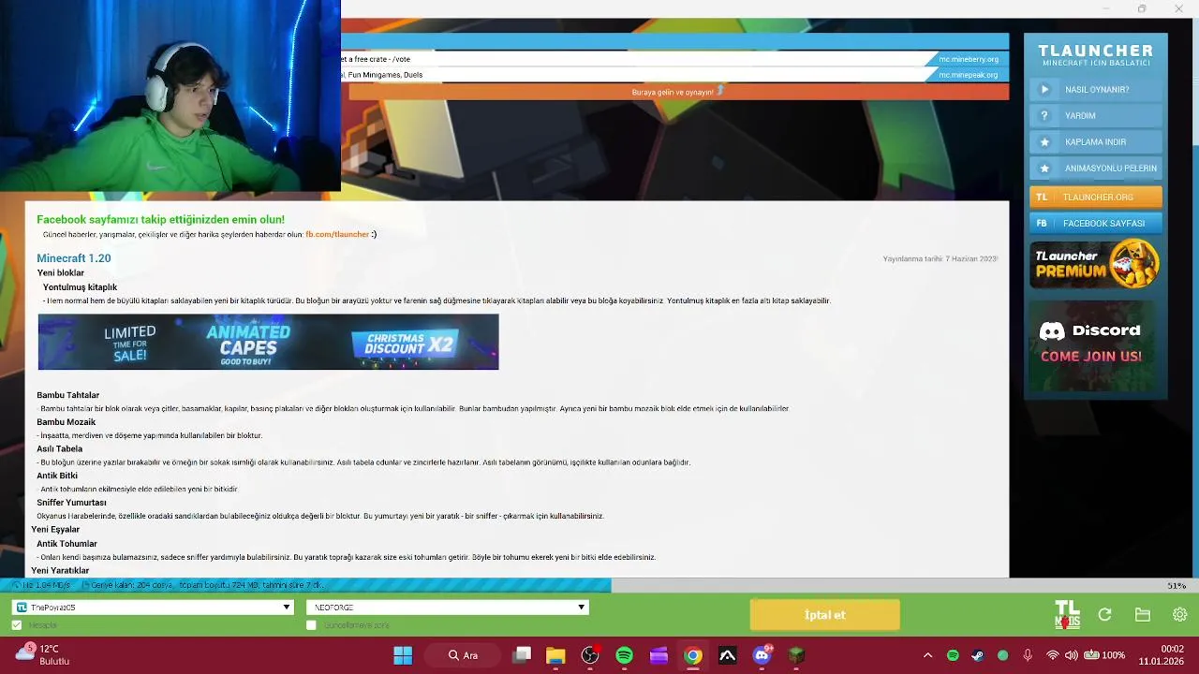The image size is (1199, 674).
Task: Open the TLauncher Premium banner
Action: pyautogui.click(x=1096, y=264)
